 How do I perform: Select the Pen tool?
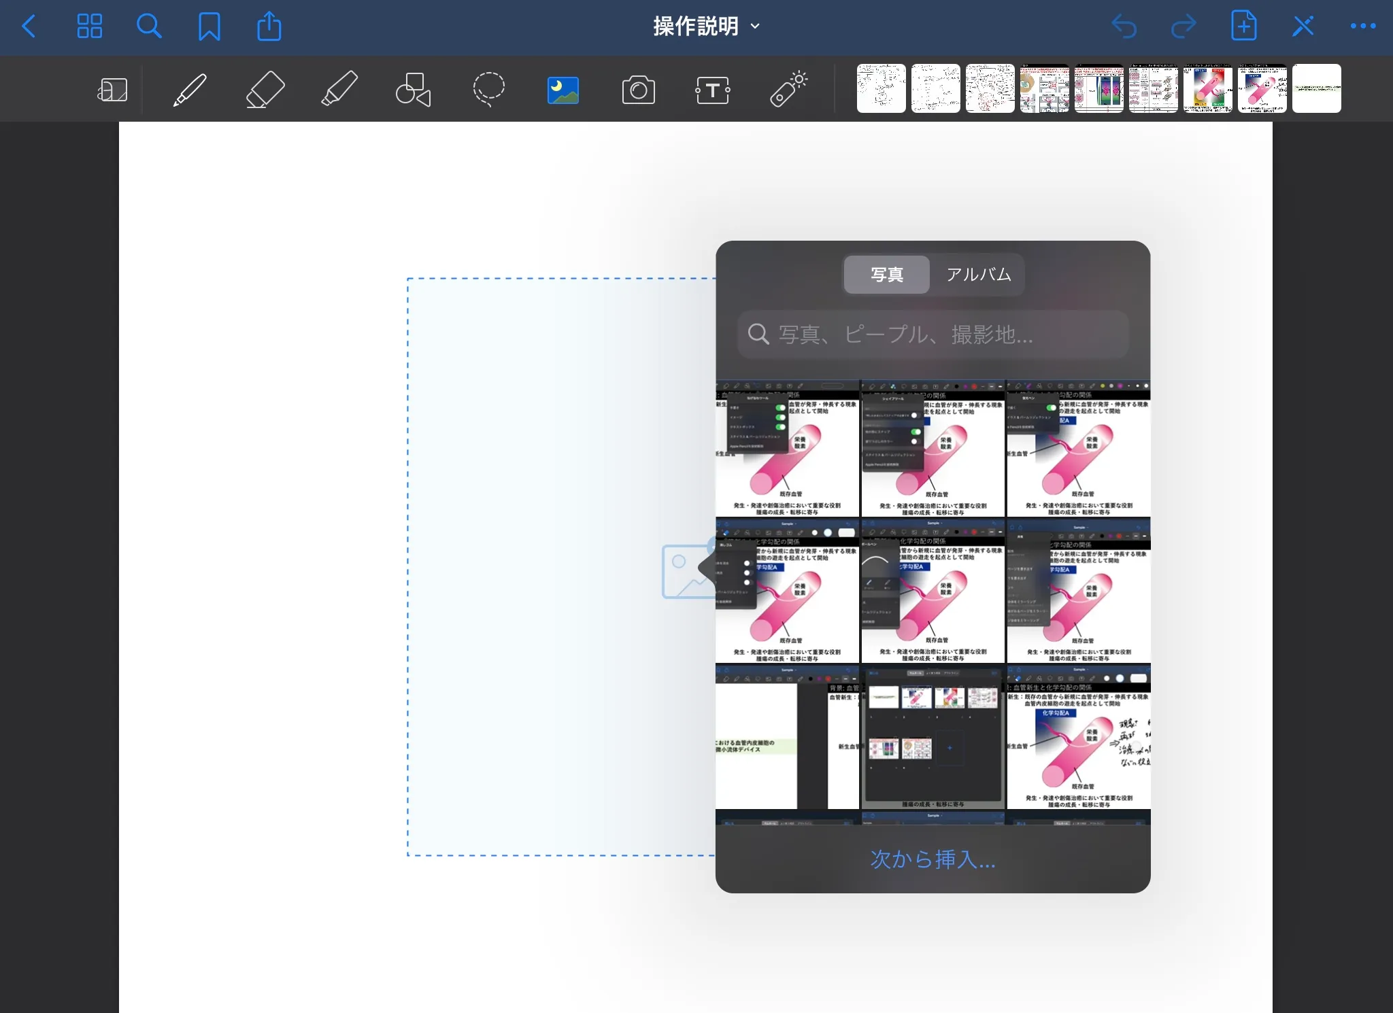click(189, 89)
